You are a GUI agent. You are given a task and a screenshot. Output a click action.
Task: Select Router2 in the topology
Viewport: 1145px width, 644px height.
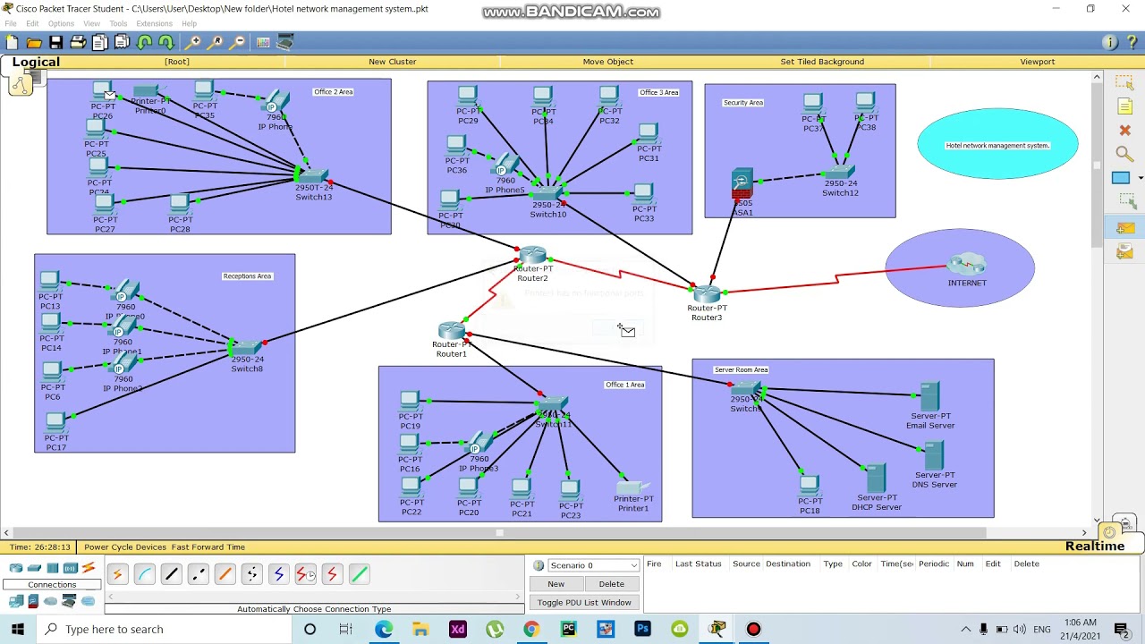tap(532, 257)
